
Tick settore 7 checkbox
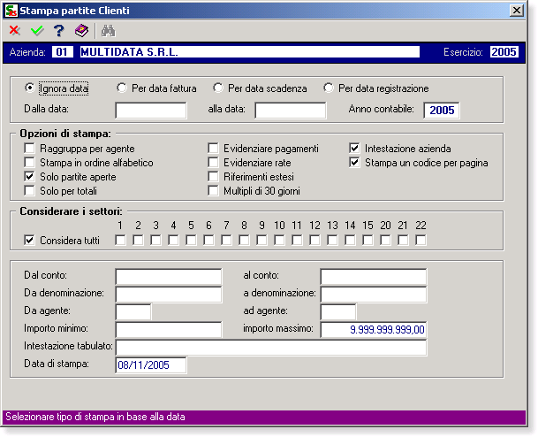226,240
